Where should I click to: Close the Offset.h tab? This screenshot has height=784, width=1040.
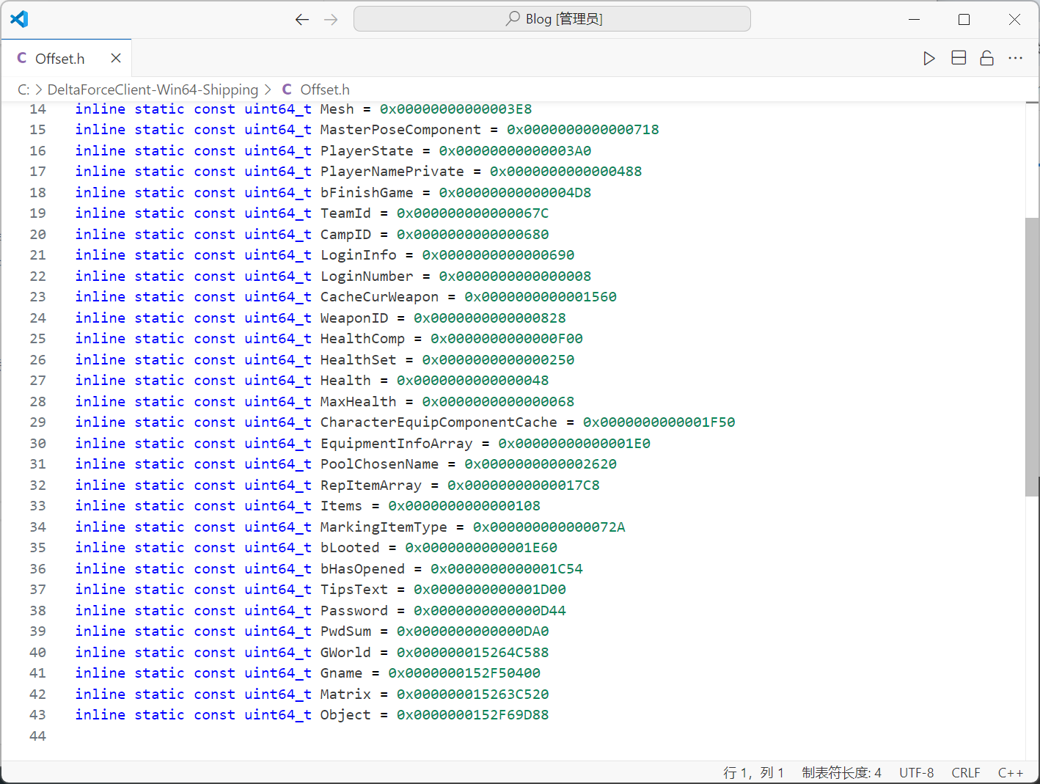click(x=116, y=59)
